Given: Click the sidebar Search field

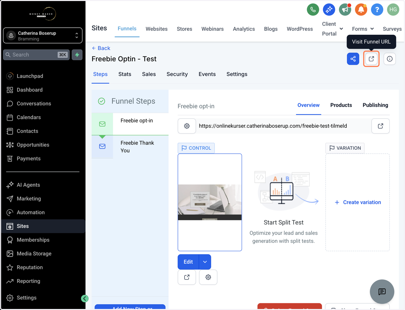Looking at the screenshot, I should (x=36, y=55).
